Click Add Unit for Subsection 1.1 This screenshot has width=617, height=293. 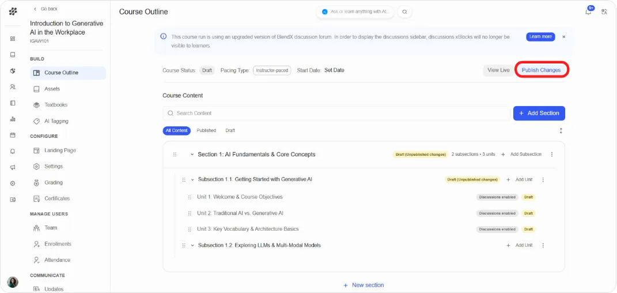520,179
